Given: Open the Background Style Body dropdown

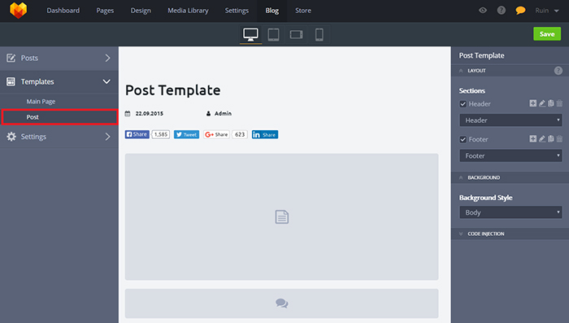Looking at the screenshot, I should (x=510, y=212).
